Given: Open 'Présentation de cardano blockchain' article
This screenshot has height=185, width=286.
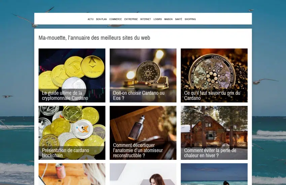Looking at the screenshot, I should (66, 153).
